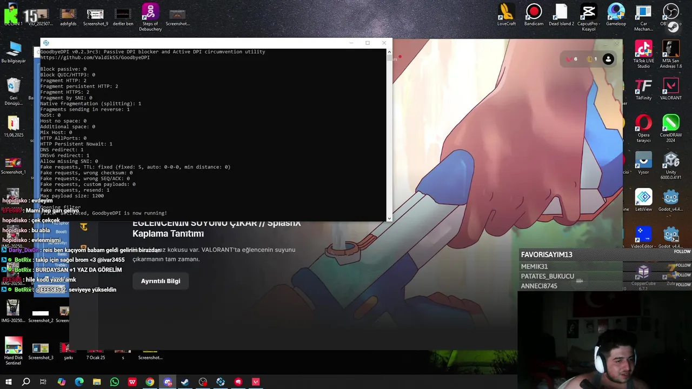Click the Valorant Points balance showing 6
692x389 pixels.
point(571,59)
